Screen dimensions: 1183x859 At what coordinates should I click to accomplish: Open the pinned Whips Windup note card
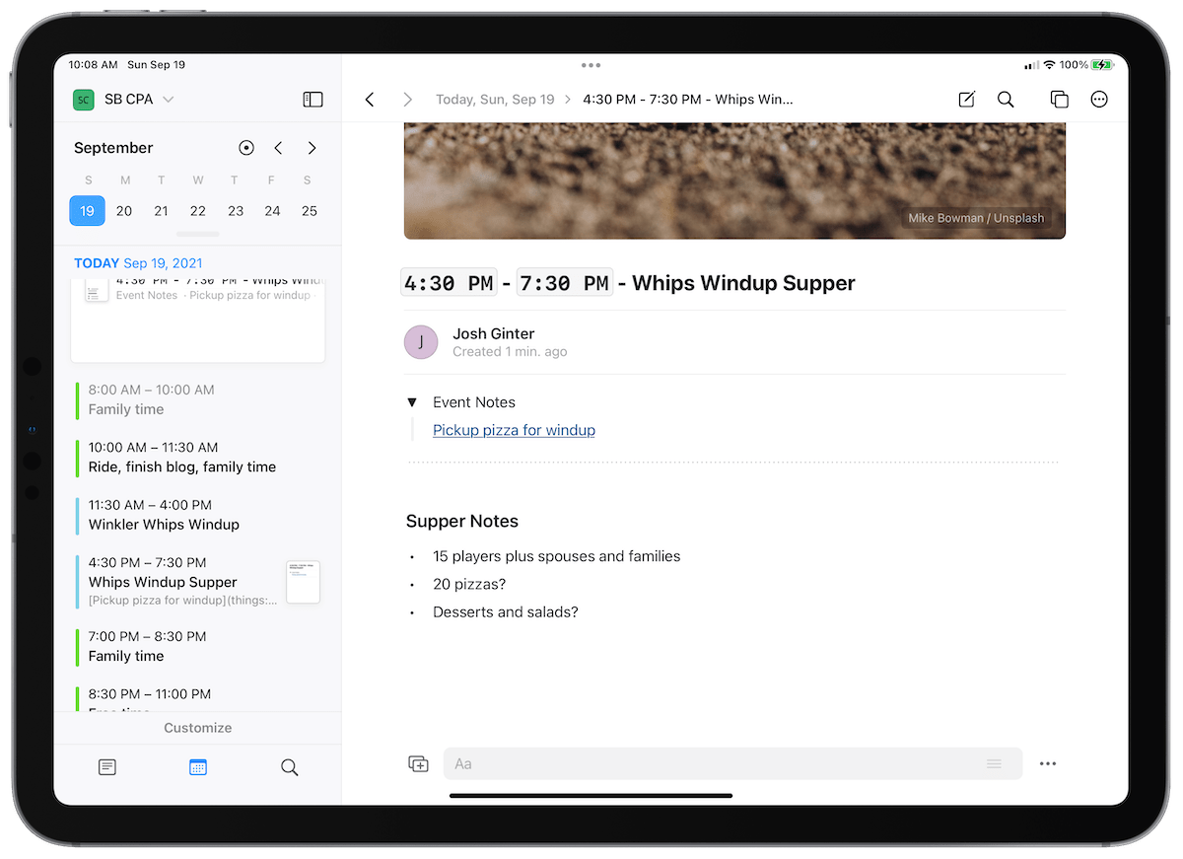(198, 320)
